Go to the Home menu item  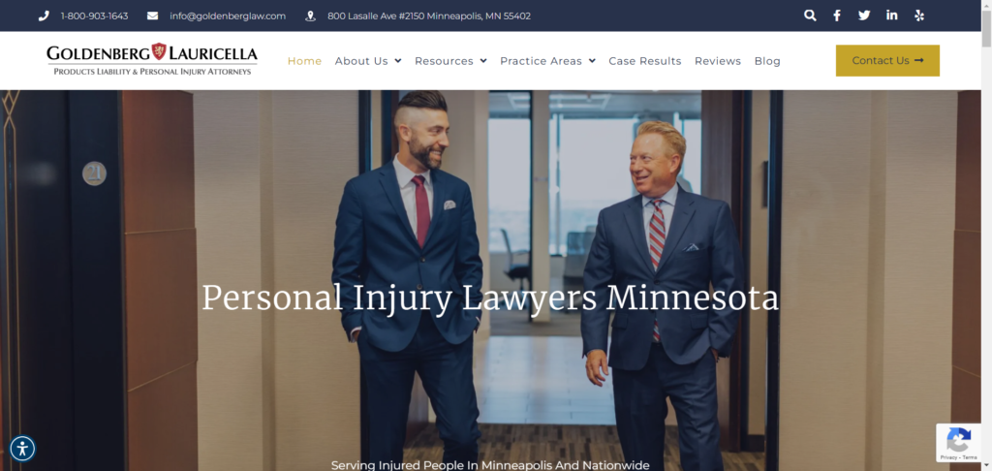[x=305, y=61]
